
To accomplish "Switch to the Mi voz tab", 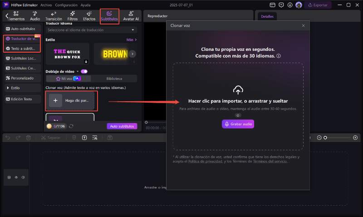I will [69, 79].
